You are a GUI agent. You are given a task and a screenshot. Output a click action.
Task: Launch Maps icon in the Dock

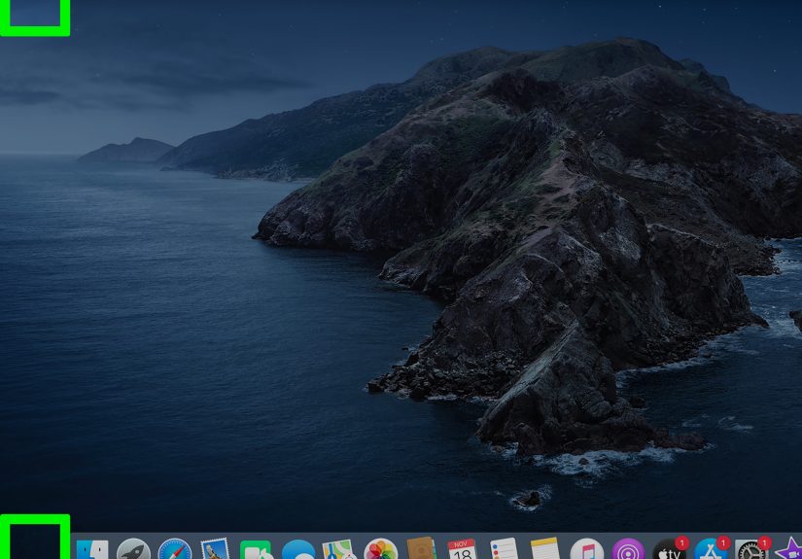coord(339,550)
